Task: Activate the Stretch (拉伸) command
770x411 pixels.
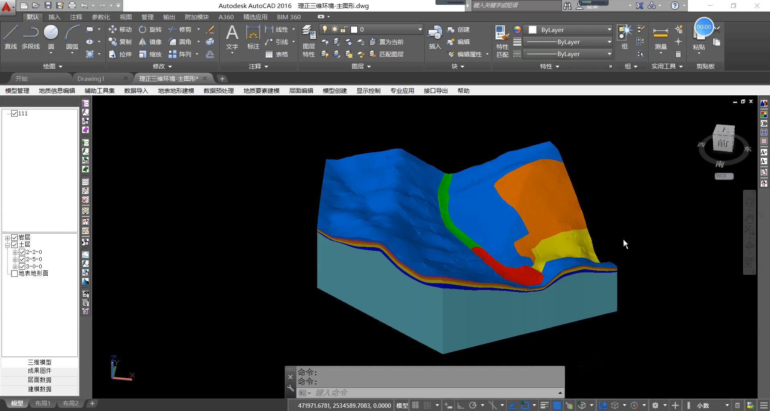Action: (120, 54)
